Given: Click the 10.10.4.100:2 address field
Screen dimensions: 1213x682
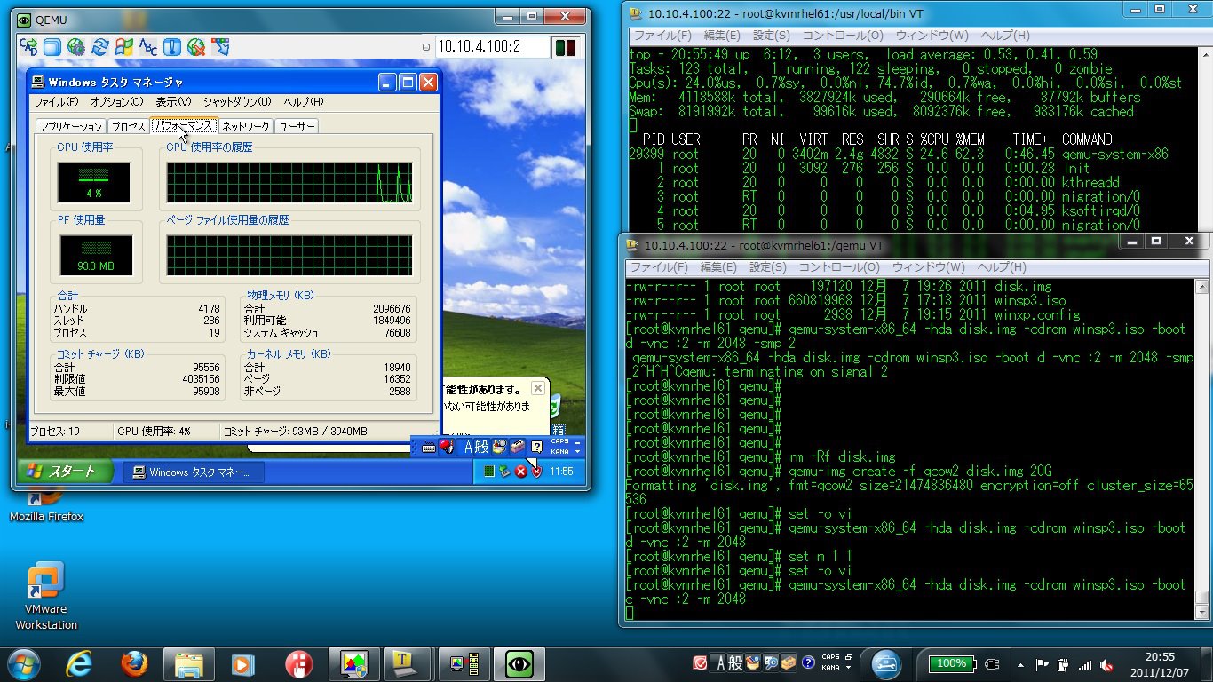Looking at the screenshot, I should point(491,47).
